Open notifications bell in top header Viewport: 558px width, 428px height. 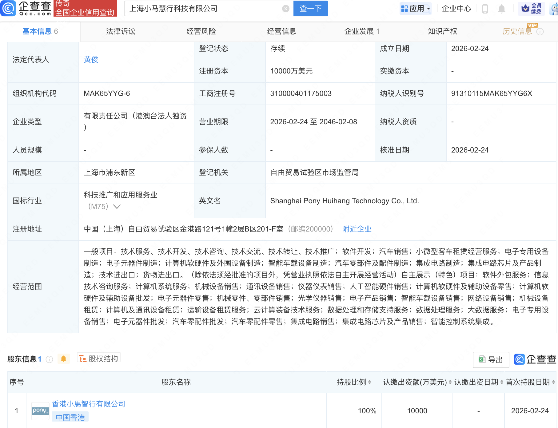(x=501, y=9)
